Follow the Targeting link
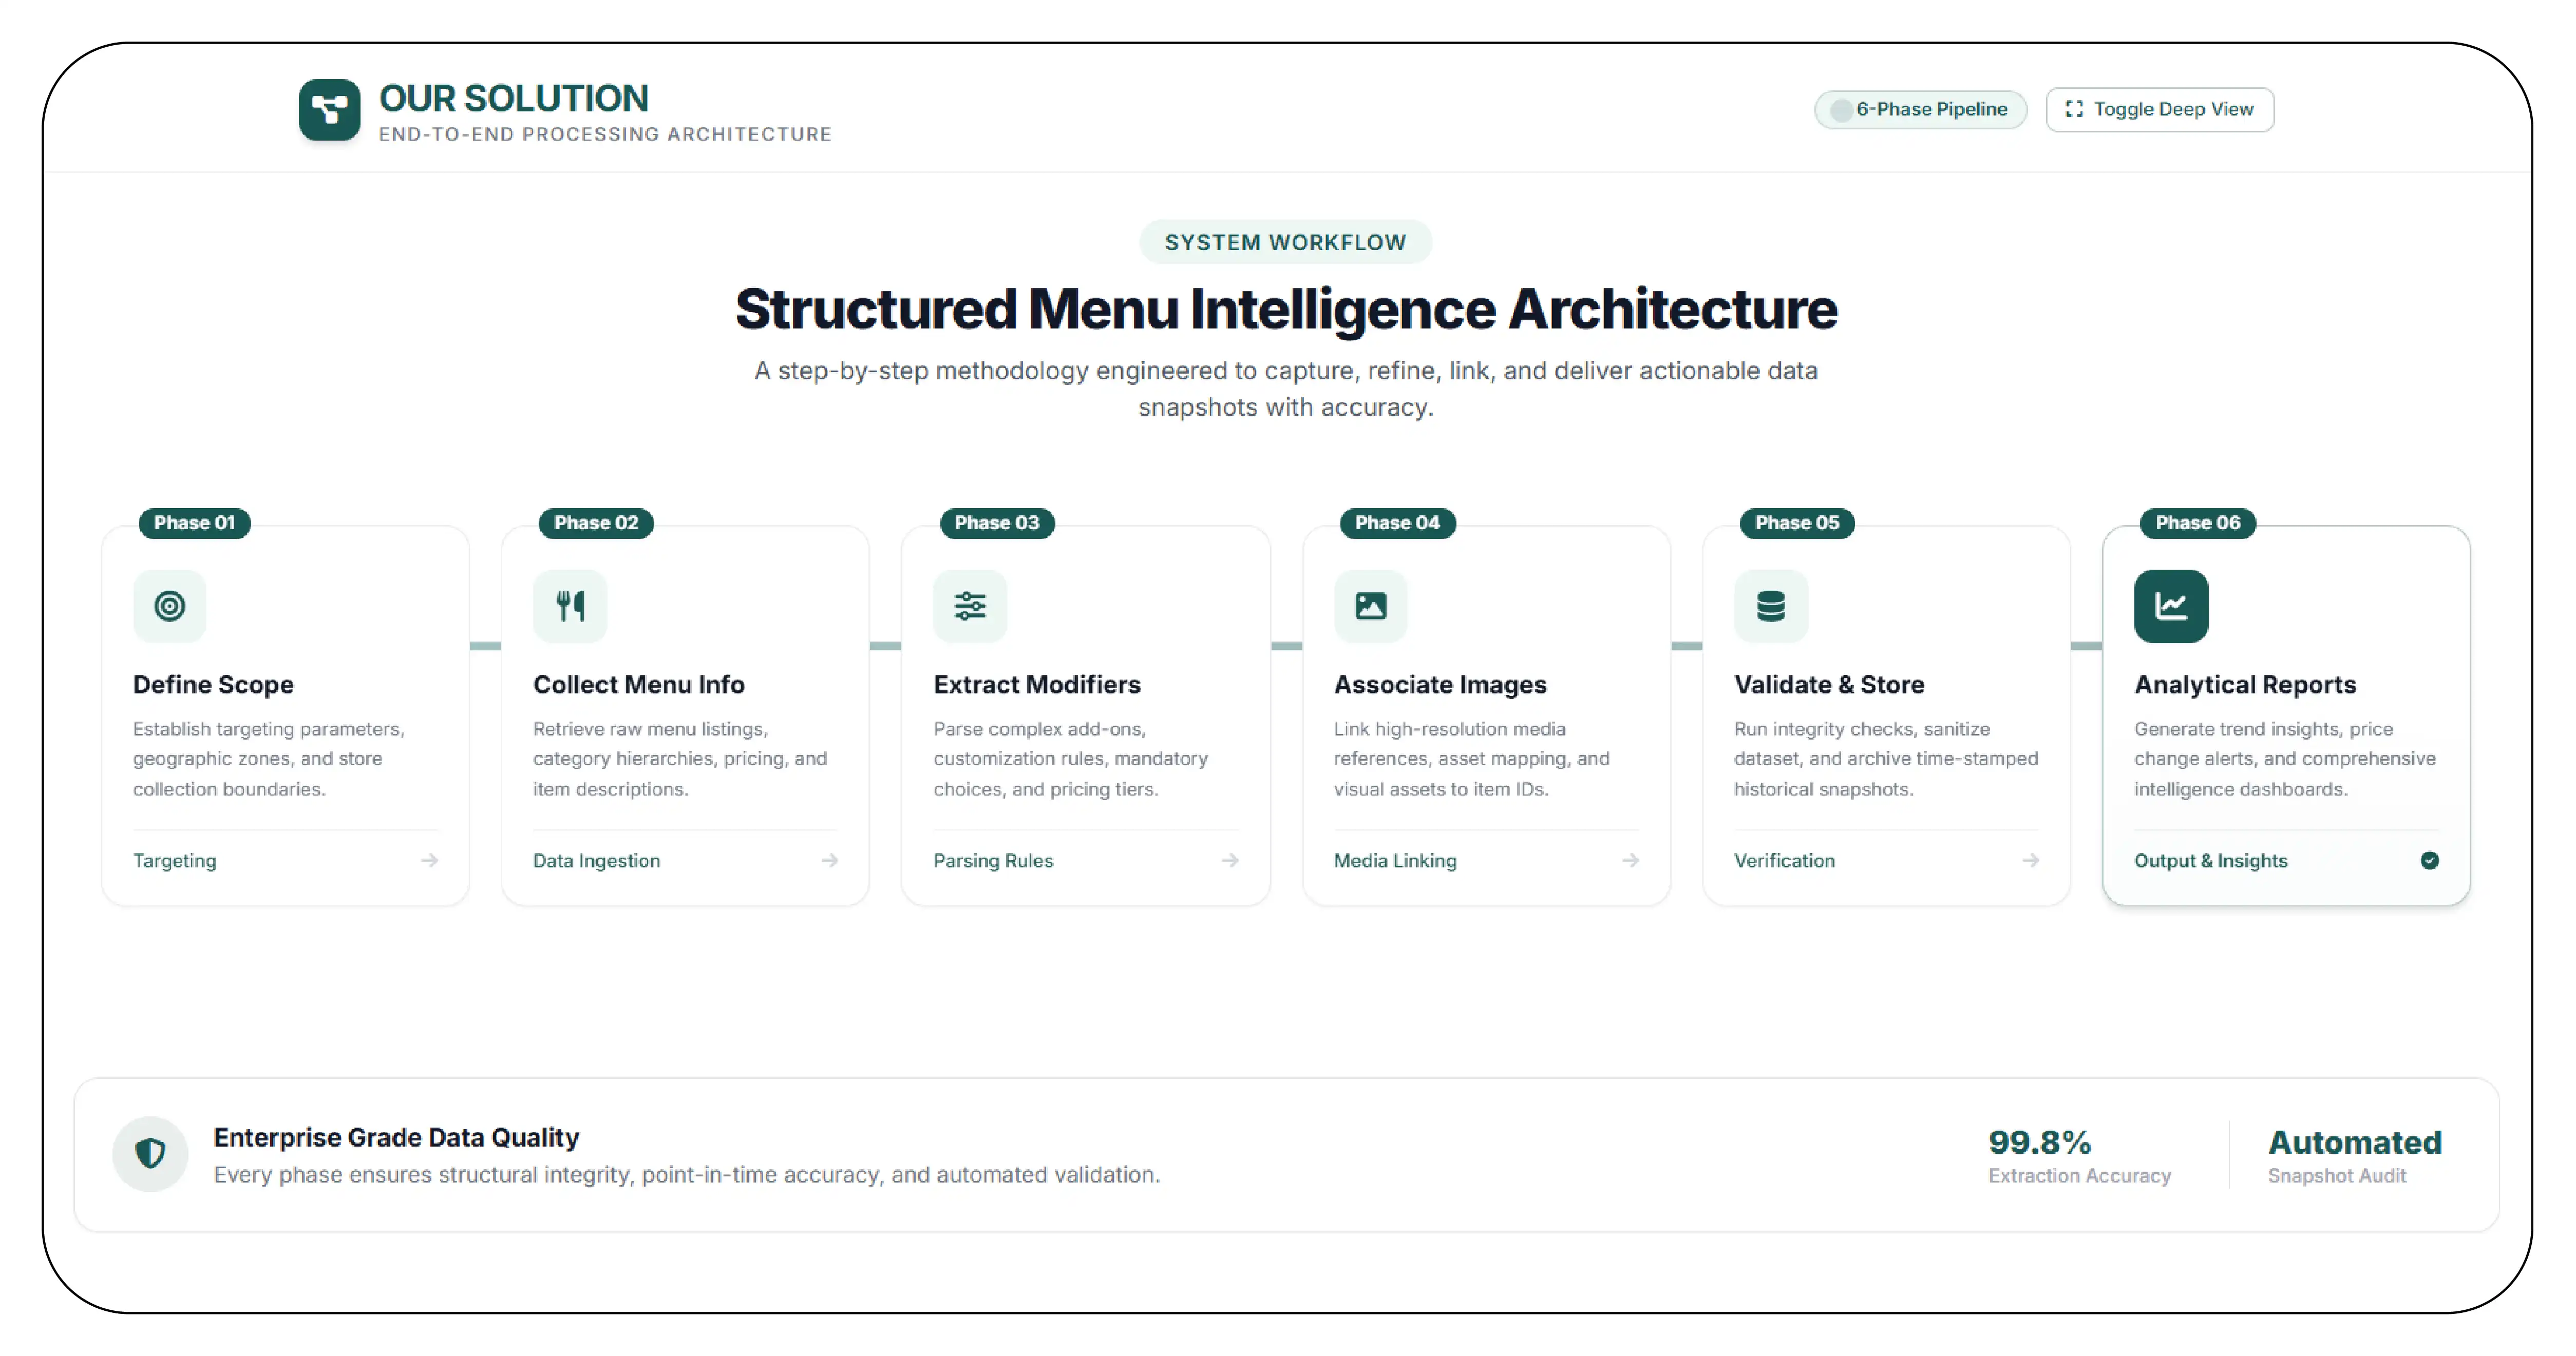This screenshot has width=2576, height=1356. tap(175, 860)
